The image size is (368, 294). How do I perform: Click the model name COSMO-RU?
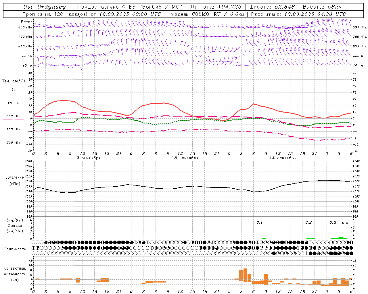pyautogui.click(x=206, y=14)
